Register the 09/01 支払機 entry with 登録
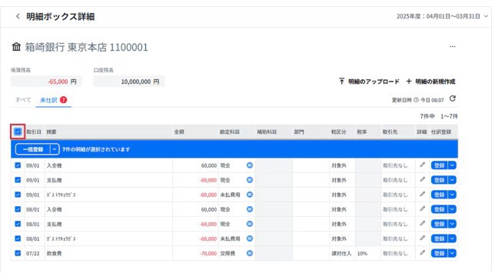This screenshot has width=492, height=277. pos(440,180)
